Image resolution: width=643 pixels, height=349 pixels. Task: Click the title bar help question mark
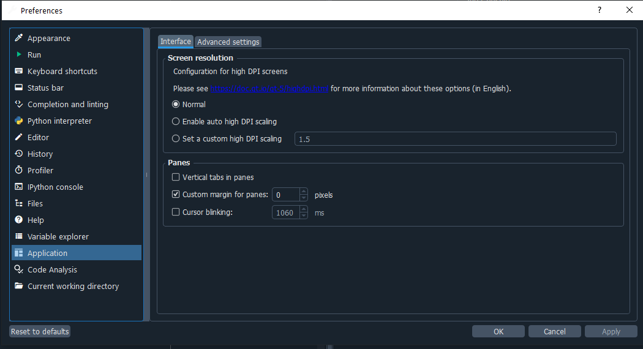pos(600,10)
